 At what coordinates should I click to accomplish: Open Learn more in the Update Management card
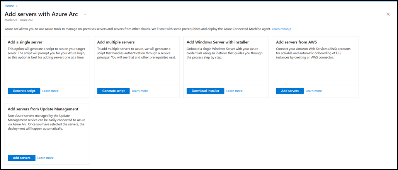point(45,158)
